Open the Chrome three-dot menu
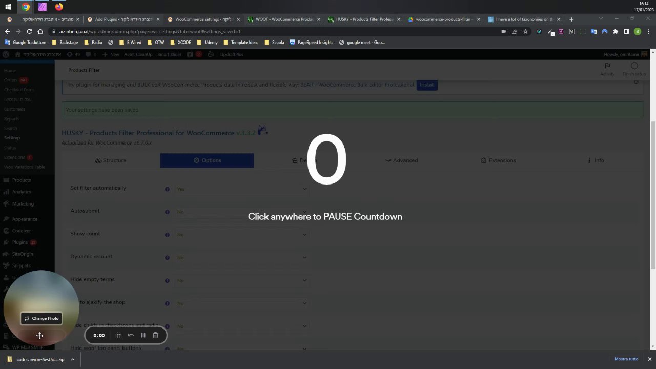This screenshot has height=369, width=656. click(x=648, y=31)
